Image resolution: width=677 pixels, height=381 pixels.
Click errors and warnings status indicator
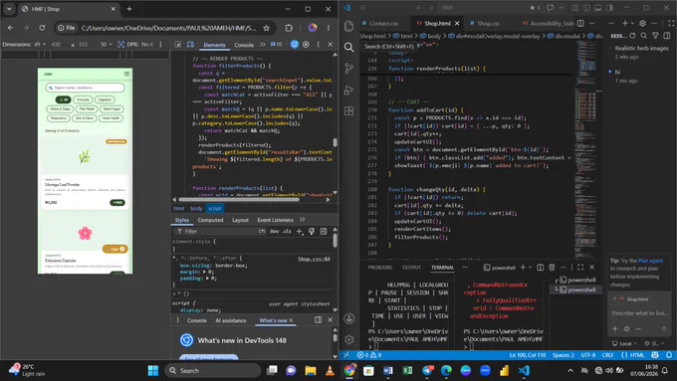[369, 355]
